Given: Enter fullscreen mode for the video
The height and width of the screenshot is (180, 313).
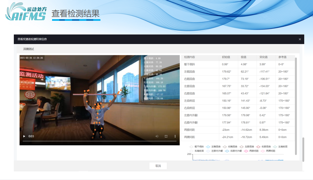Looking at the screenshot, I should [166, 136].
